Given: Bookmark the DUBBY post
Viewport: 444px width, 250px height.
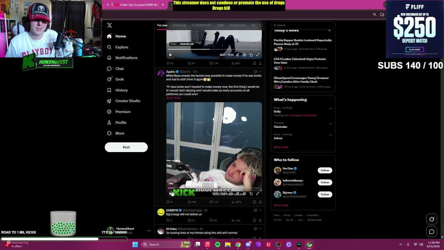Looking at the screenshot, I should (x=254, y=220).
